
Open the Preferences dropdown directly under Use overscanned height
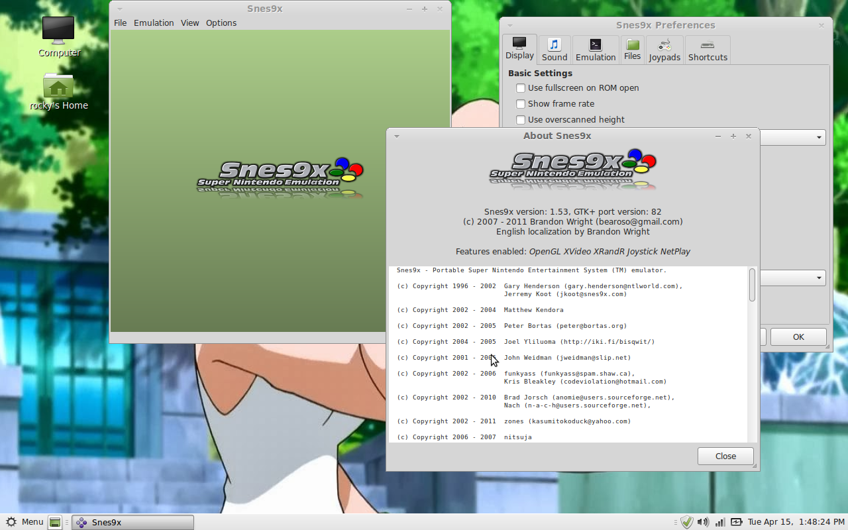(x=792, y=137)
